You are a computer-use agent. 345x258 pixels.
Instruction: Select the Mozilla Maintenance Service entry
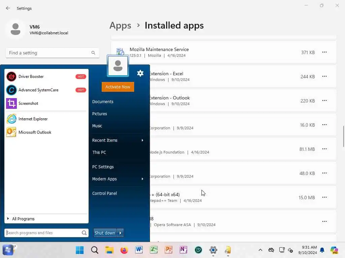click(x=224, y=52)
